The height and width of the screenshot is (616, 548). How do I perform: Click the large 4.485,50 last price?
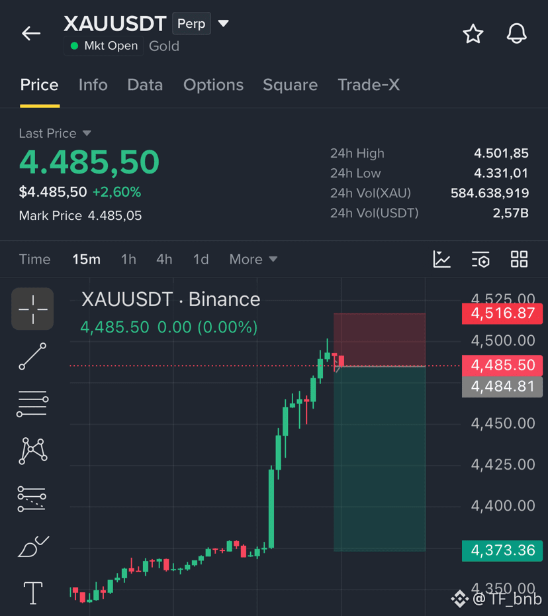[89, 162]
